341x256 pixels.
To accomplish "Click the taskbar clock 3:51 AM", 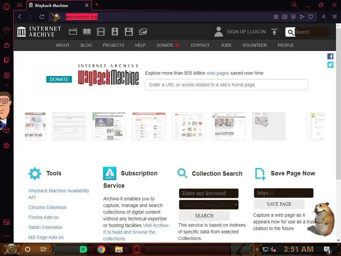I will (298, 249).
